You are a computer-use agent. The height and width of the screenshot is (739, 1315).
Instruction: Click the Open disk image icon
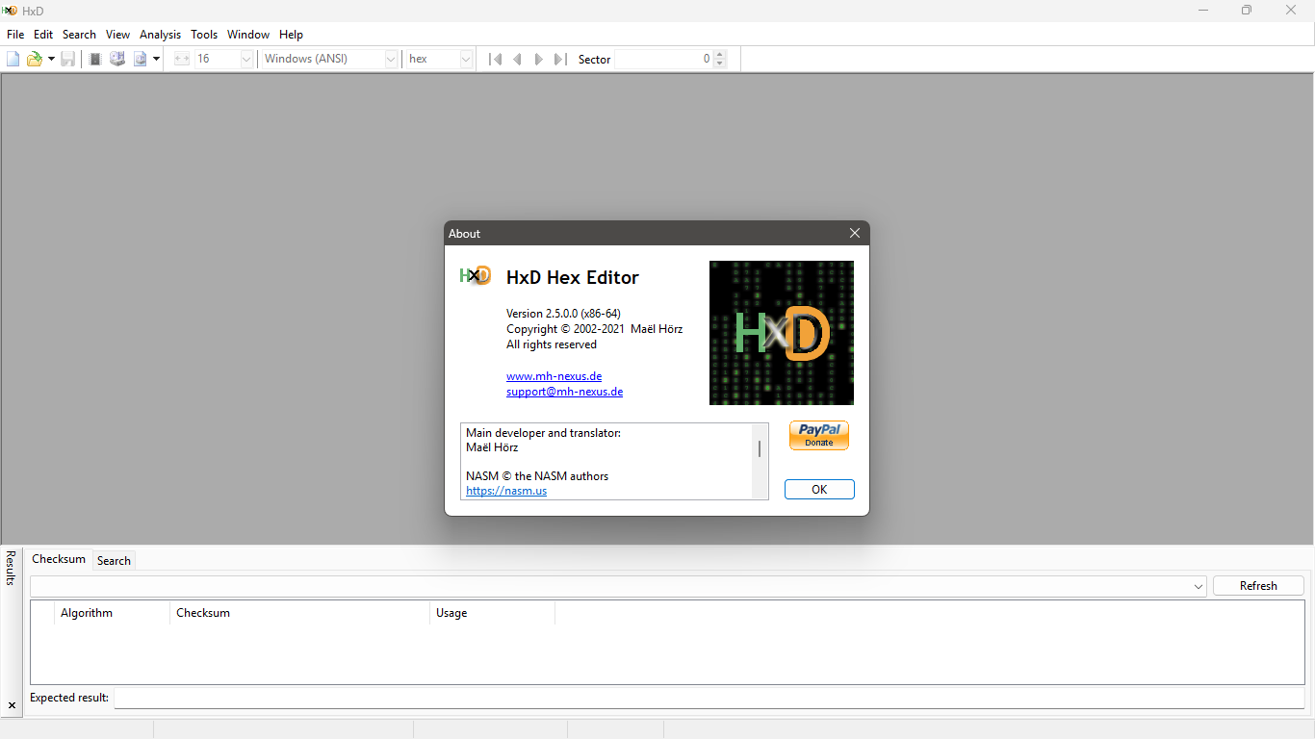pyautogui.click(x=141, y=59)
